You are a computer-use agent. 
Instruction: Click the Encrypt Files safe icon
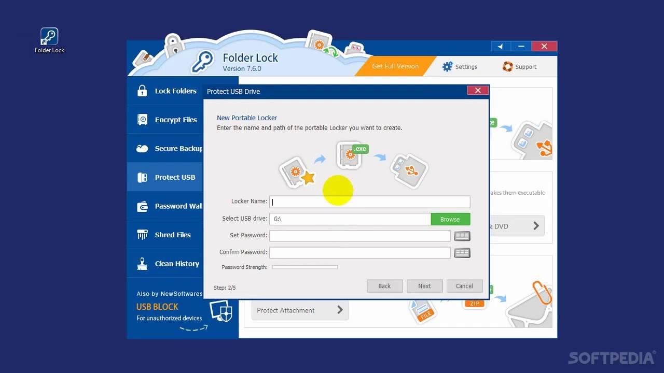142,120
